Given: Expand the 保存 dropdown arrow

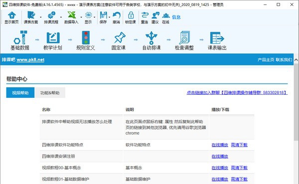Looking at the screenshot, I should pos(110,17).
